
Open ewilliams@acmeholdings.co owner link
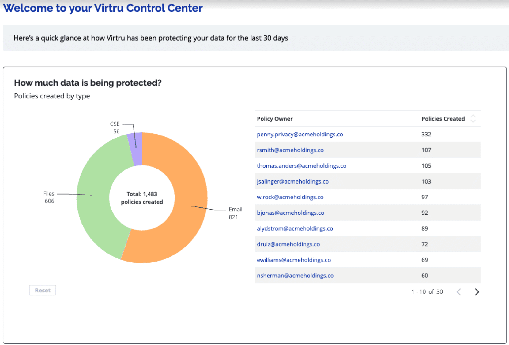point(294,260)
